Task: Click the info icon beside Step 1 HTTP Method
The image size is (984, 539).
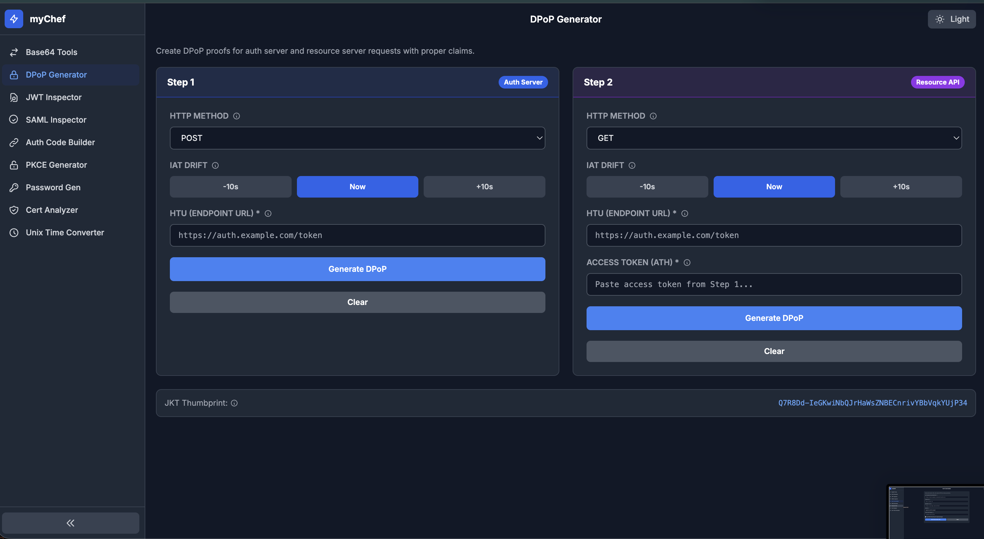Action: pyautogui.click(x=237, y=116)
